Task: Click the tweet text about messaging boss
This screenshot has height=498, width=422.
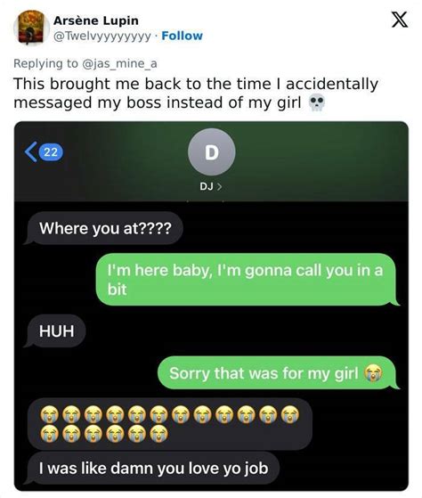Action: point(196,94)
